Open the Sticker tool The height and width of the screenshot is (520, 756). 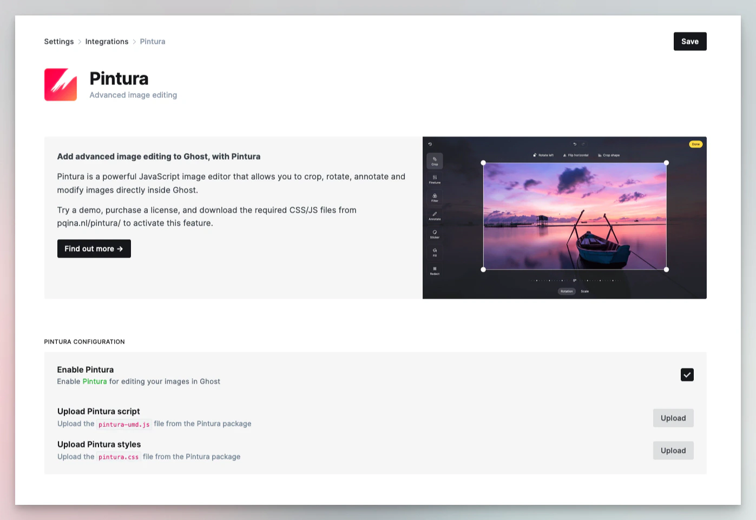[x=435, y=234]
